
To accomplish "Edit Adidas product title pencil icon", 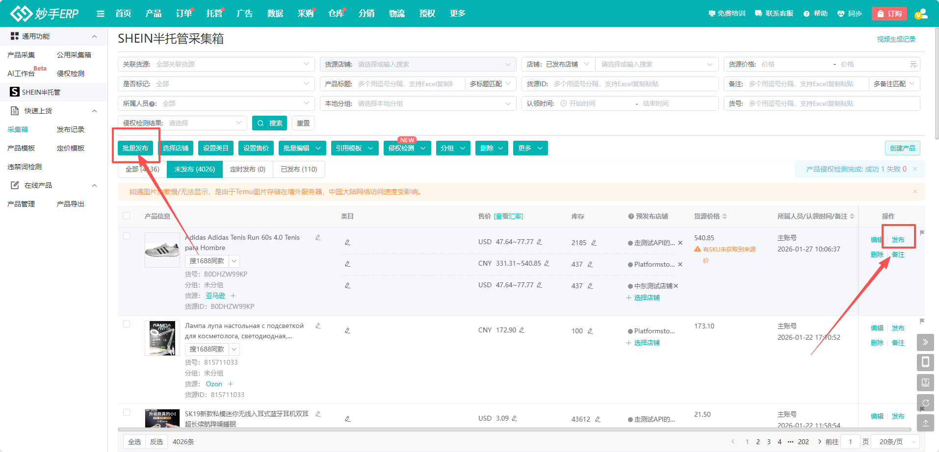I will [318, 238].
